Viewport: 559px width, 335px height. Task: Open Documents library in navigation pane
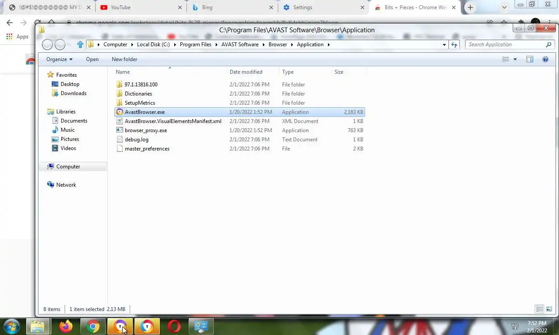tap(74, 121)
